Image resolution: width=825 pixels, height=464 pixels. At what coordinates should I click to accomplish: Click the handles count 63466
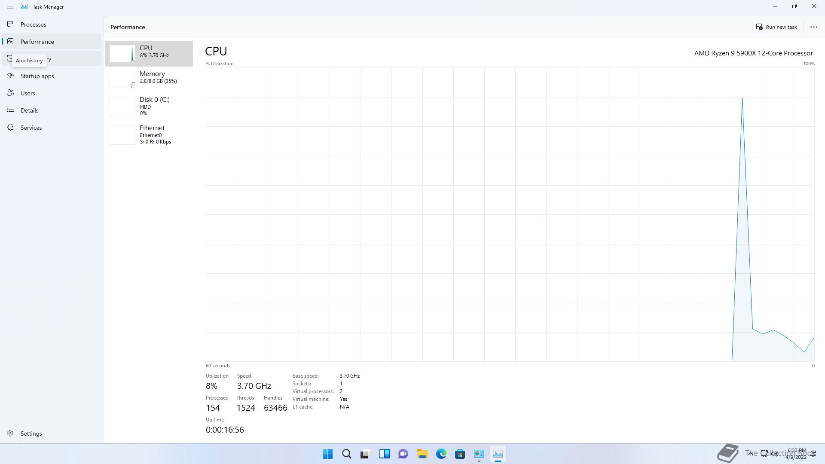click(275, 408)
